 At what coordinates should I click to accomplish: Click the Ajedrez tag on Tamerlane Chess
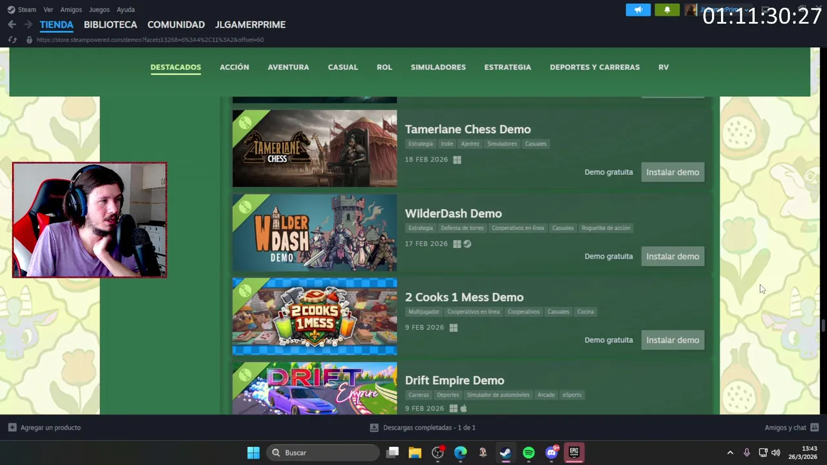[470, 144]
